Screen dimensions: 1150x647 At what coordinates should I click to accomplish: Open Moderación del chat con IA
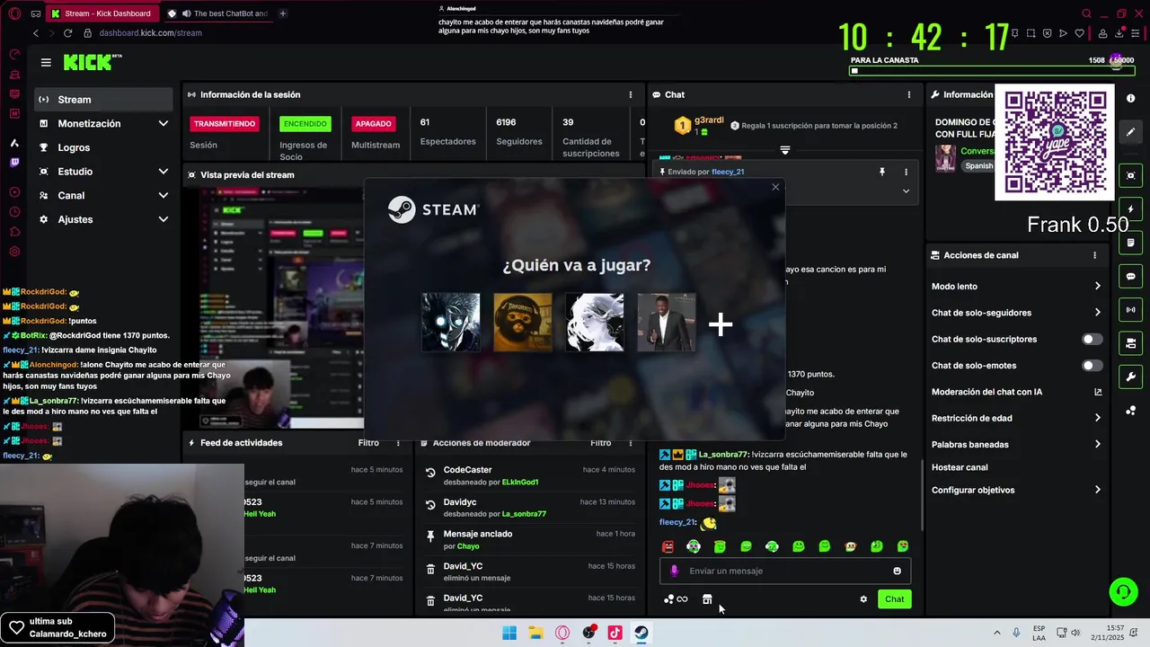click(x=1016, y=392)
